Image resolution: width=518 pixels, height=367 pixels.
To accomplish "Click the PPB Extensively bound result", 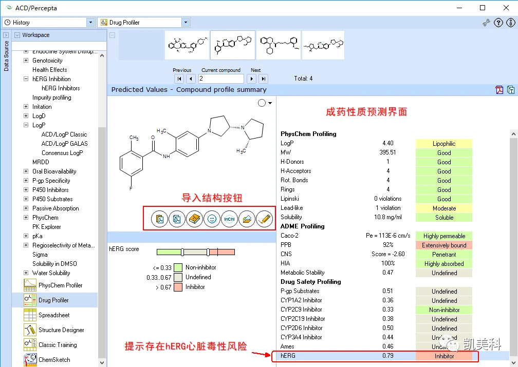I will click(444, 245).
